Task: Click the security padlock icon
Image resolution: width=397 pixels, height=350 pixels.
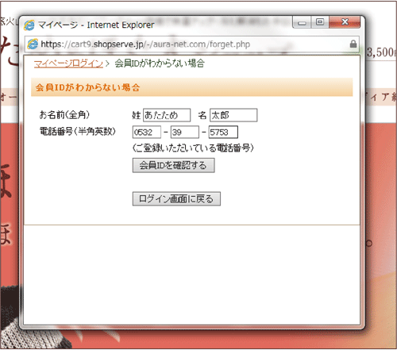Action: click(x=353, y=44)
